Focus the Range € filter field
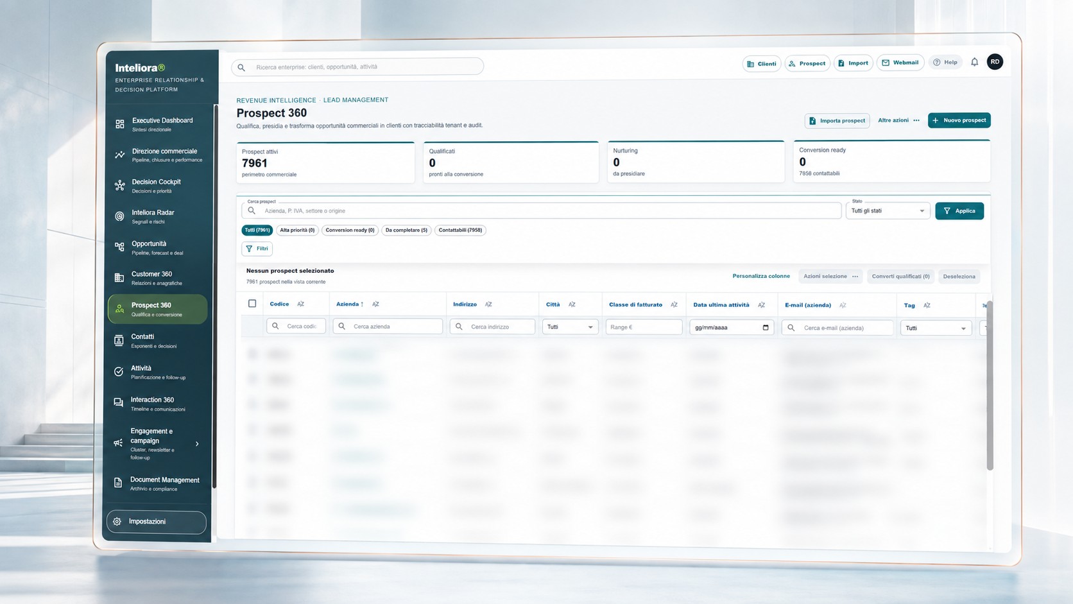The image size is (1073, 604). click(644, 327)
